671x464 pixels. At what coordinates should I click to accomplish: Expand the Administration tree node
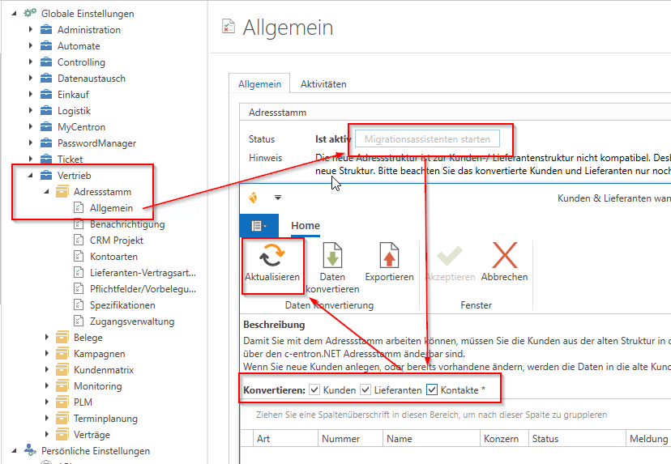[x=32, y=30]
